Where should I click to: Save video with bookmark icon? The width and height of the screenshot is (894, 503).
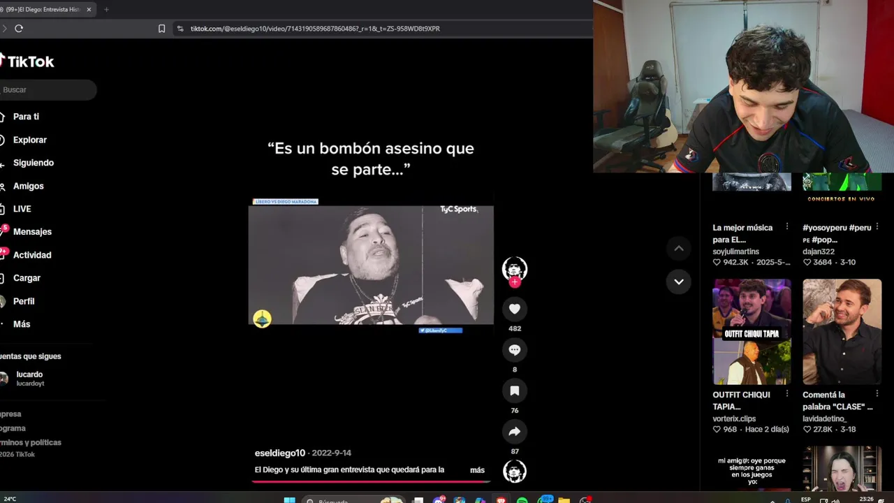pos(515,391)
